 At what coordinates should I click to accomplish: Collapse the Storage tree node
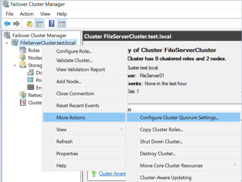tap(15, 65)
